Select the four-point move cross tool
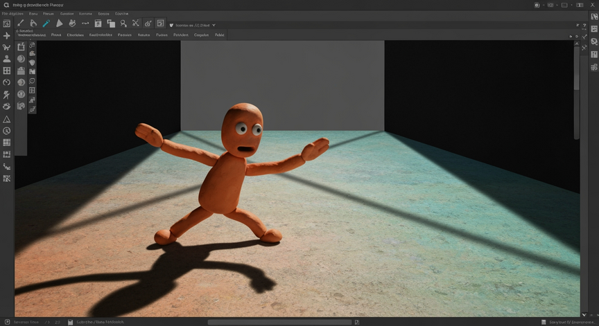Image resolution: width=599 pixels, height=326 pixels. (x=6, y=36)
